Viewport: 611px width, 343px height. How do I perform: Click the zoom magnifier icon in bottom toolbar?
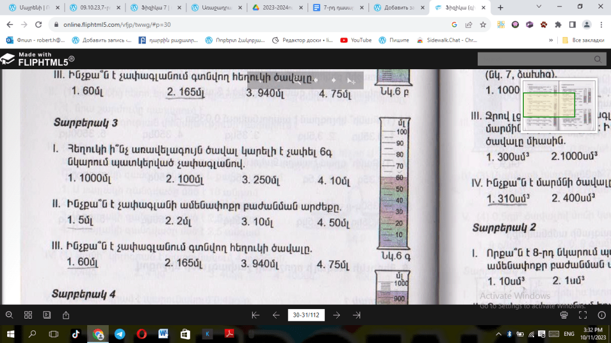coord(9,315)
